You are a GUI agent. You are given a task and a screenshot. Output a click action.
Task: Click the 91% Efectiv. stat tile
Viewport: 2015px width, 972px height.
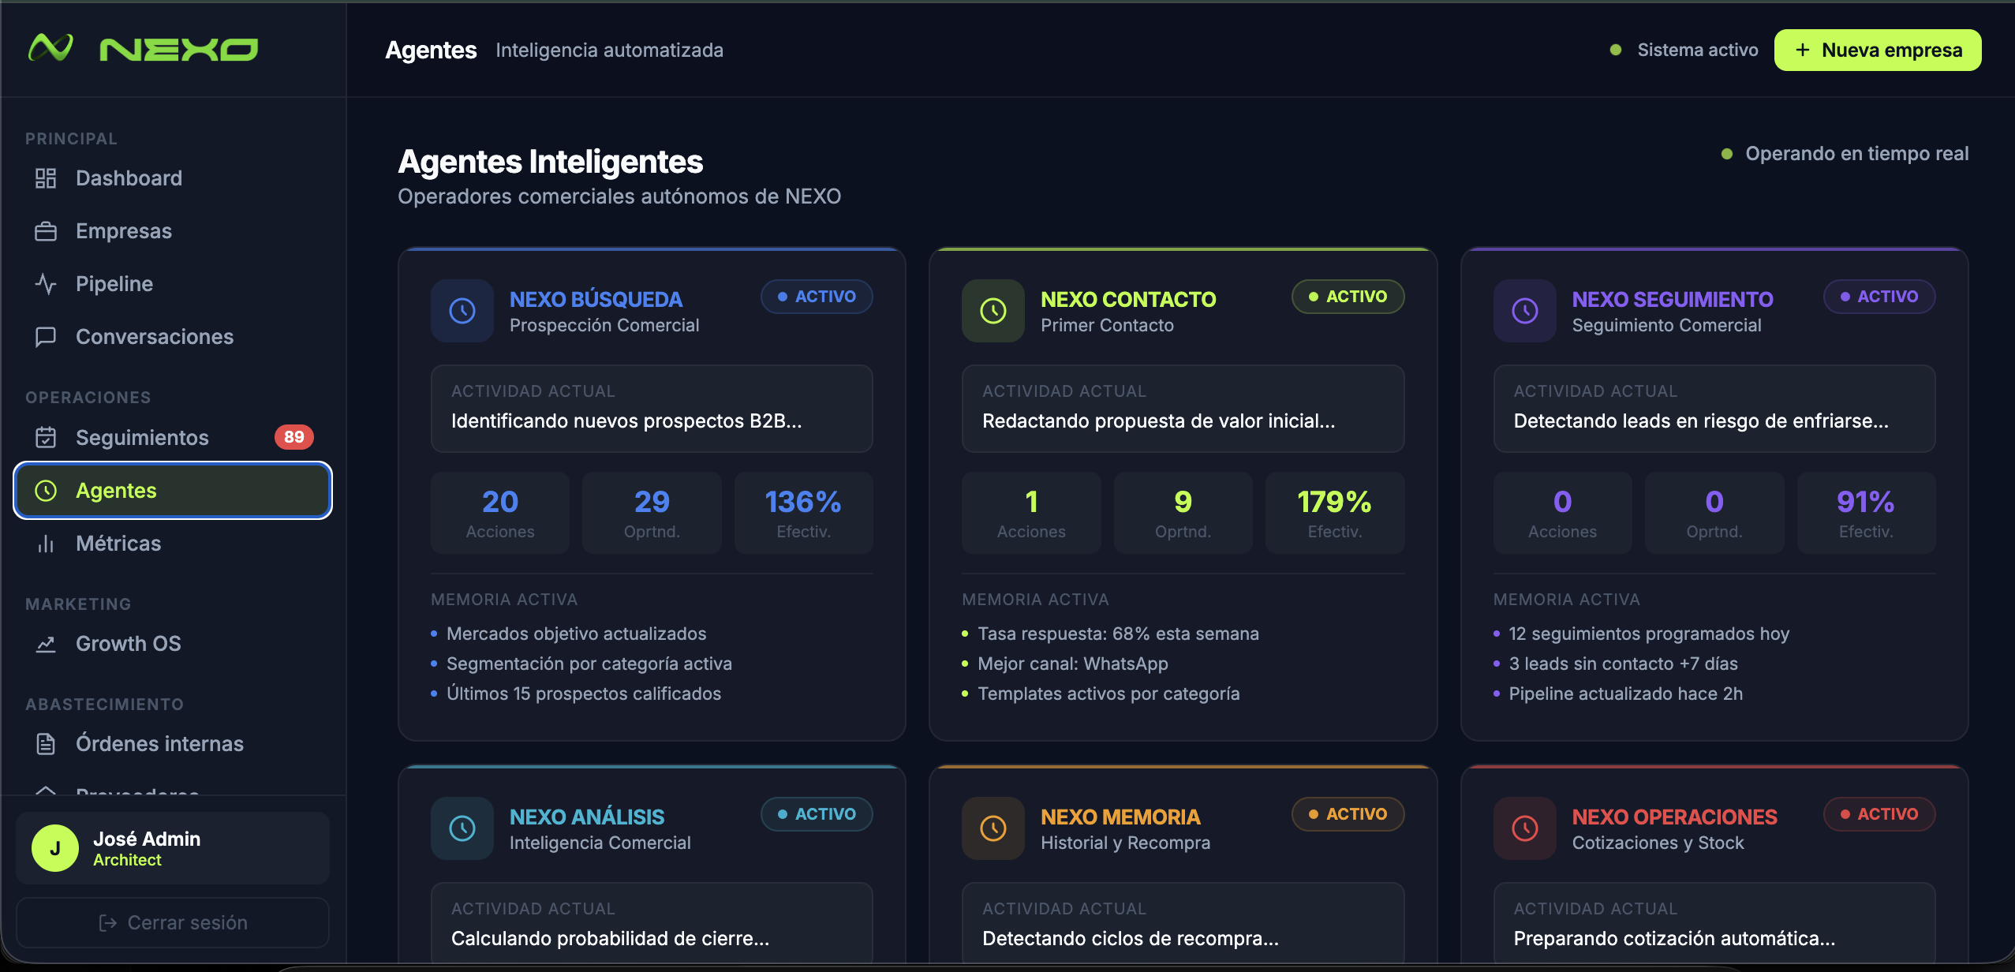click(1866, 513)
